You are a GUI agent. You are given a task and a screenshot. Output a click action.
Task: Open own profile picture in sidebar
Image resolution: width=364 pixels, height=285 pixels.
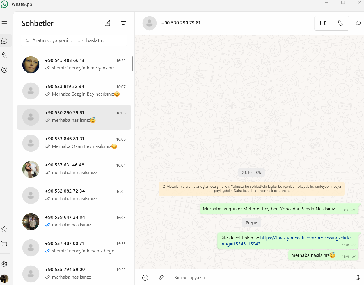pyautogui.click(x=4, y=279)
